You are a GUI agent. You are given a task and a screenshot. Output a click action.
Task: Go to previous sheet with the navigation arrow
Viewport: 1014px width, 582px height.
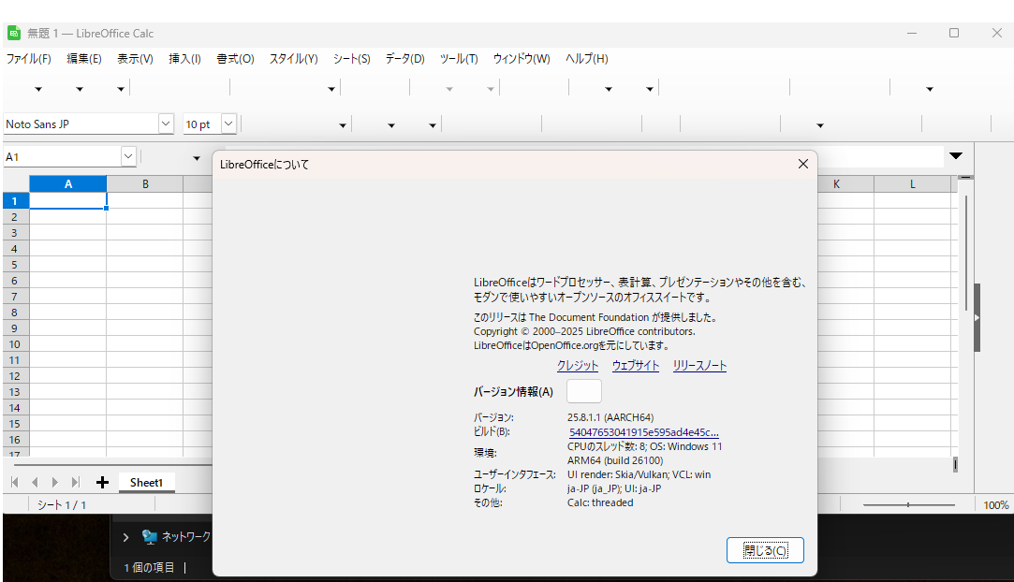[35, 483]
